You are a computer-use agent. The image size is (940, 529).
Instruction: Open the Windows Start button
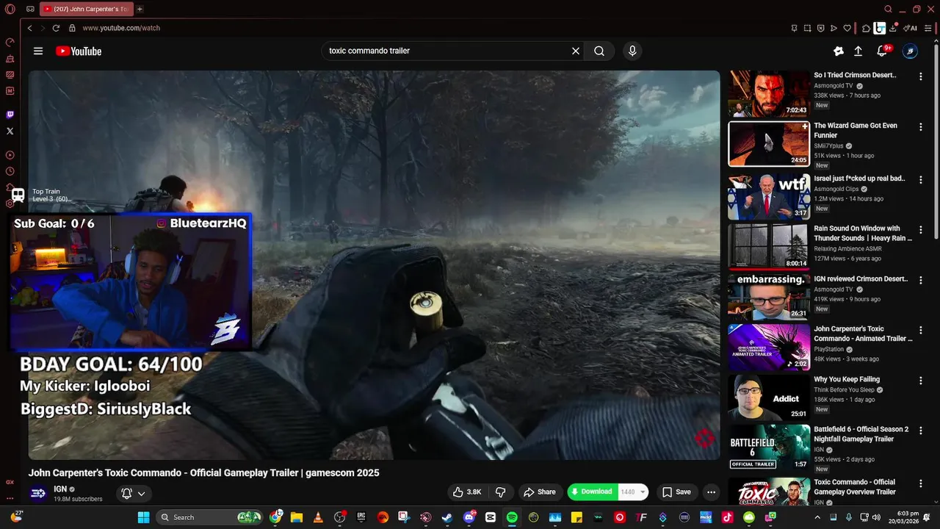[143, 517]
